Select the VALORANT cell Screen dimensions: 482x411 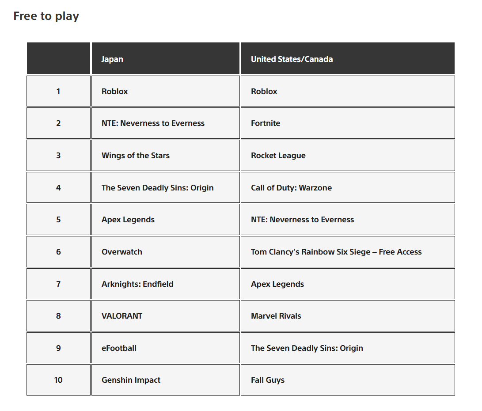pos(165,316)
